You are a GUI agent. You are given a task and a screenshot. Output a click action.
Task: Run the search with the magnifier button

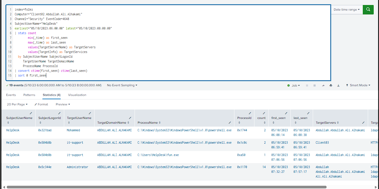368,9
